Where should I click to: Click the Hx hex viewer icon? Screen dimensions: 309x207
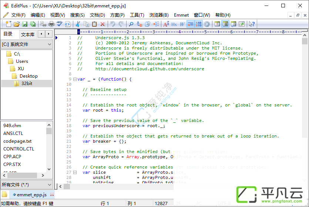[174, 24]
